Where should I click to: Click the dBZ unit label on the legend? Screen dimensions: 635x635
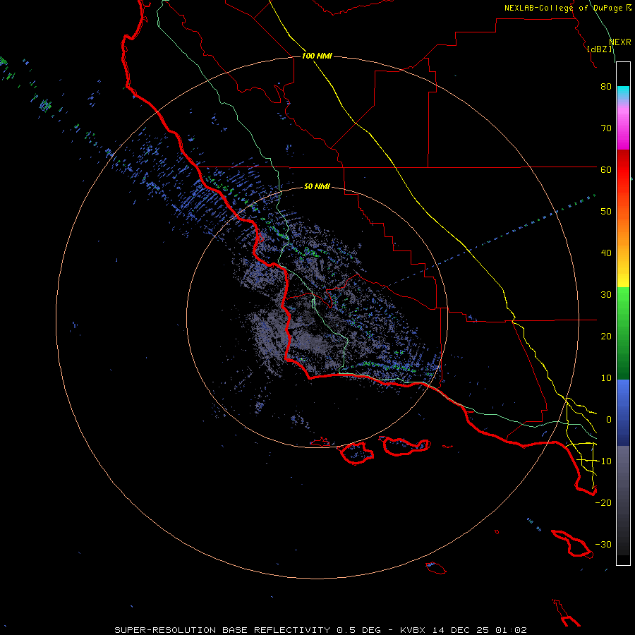(600, 49)
